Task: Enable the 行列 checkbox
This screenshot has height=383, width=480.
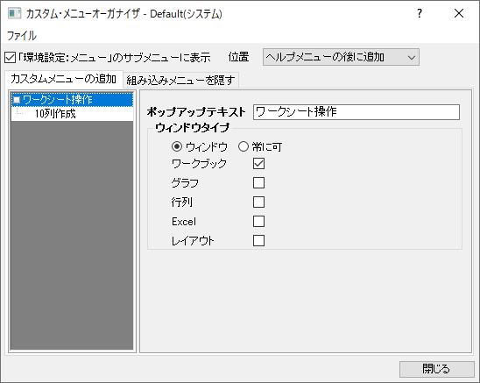Action: (258, 202)
